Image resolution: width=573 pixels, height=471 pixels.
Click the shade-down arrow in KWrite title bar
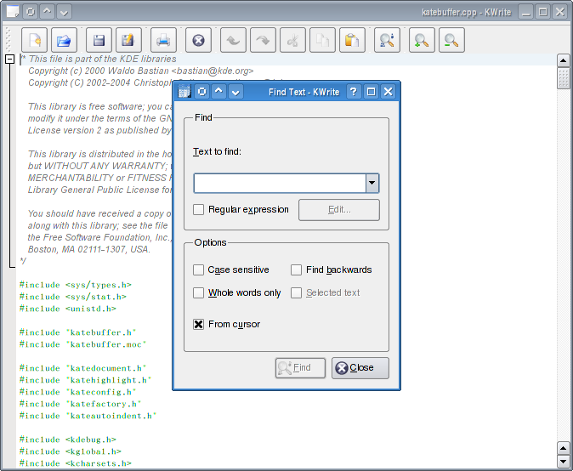(x=64, y=12)
